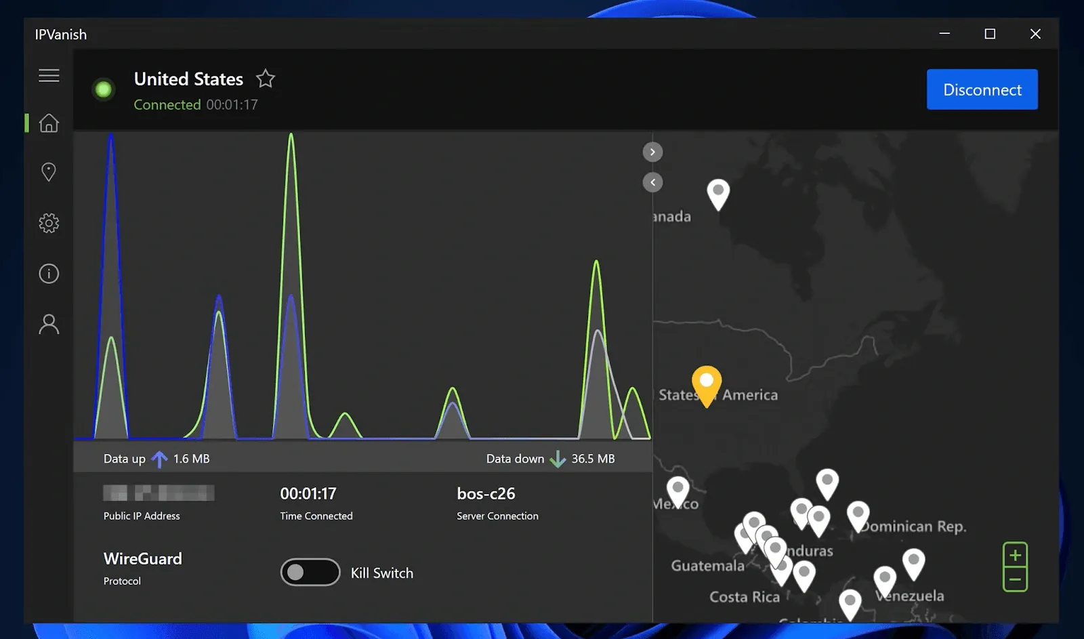1084x639 pixels.
Task: Zoom out the map with minus
Action: coord(1015,579)
